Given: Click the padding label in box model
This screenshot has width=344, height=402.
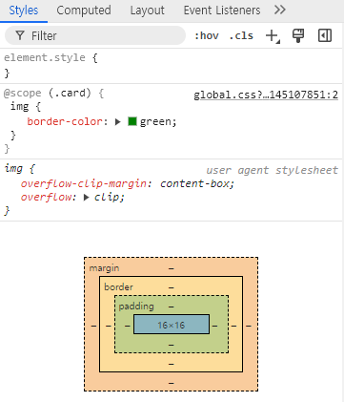Looking at the screenshot, I should coord(136,307).
